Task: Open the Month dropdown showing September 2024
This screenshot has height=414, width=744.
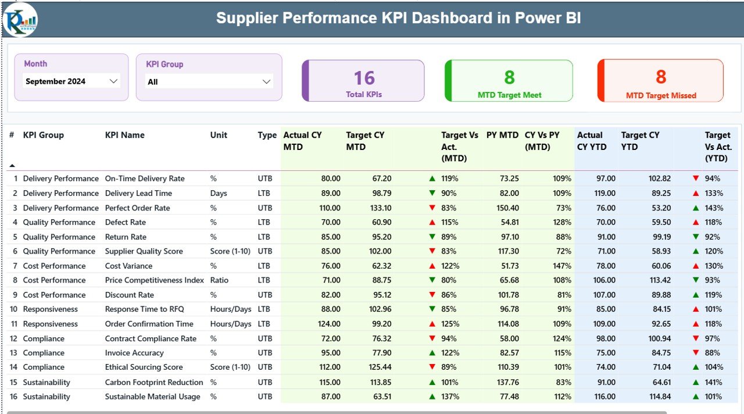Action: pyautogui.click(x=71, y=81)
